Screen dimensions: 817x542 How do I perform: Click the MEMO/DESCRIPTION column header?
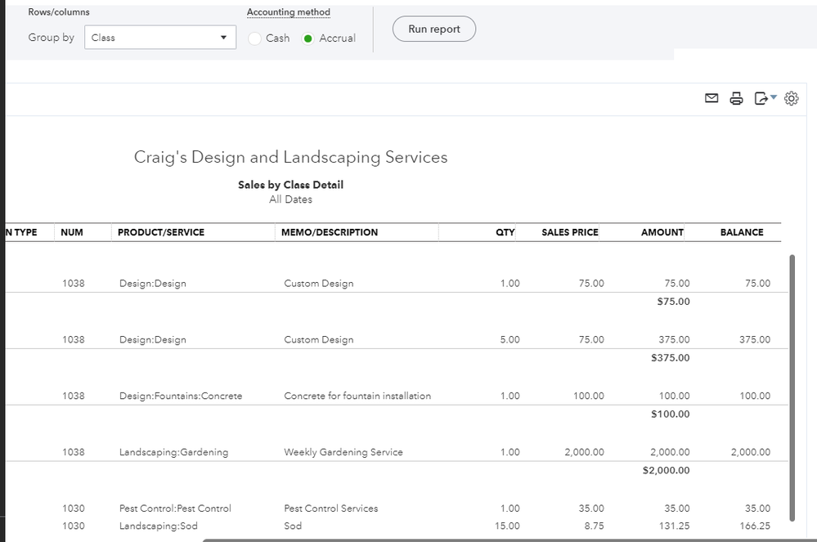(x=330, y=232)
